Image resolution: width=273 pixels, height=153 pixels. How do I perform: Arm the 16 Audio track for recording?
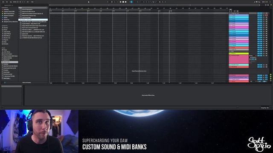coord(266,43)
